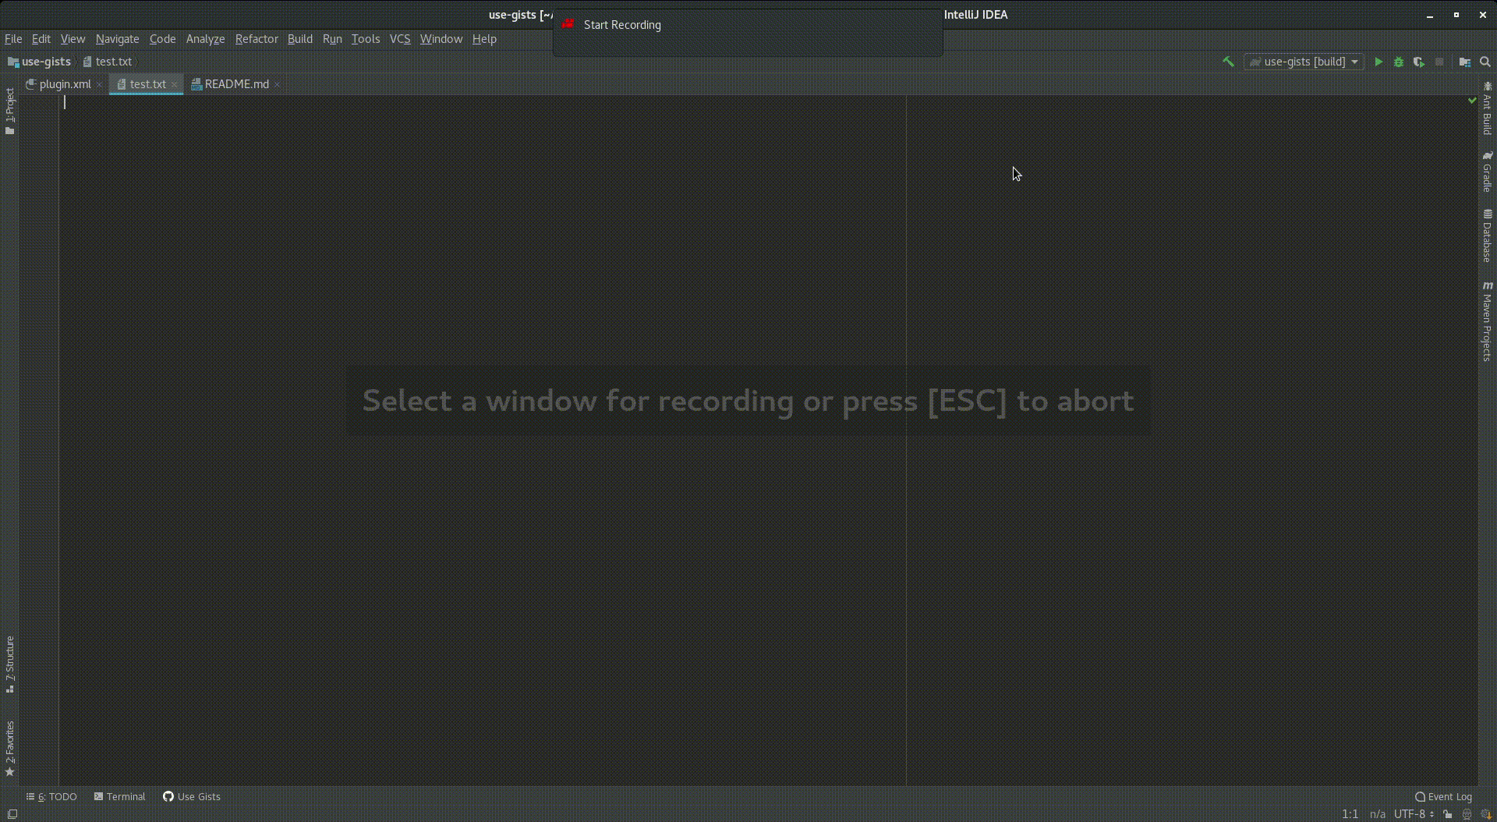Click the Hector inspector icon in status bar
1497x822 pixels.
1467,814
